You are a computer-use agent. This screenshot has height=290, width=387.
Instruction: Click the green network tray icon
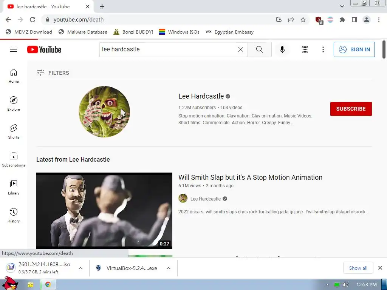click(337, 285)
